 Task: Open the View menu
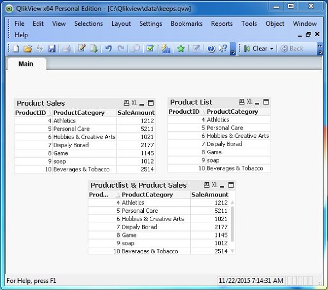pos(59,24)
